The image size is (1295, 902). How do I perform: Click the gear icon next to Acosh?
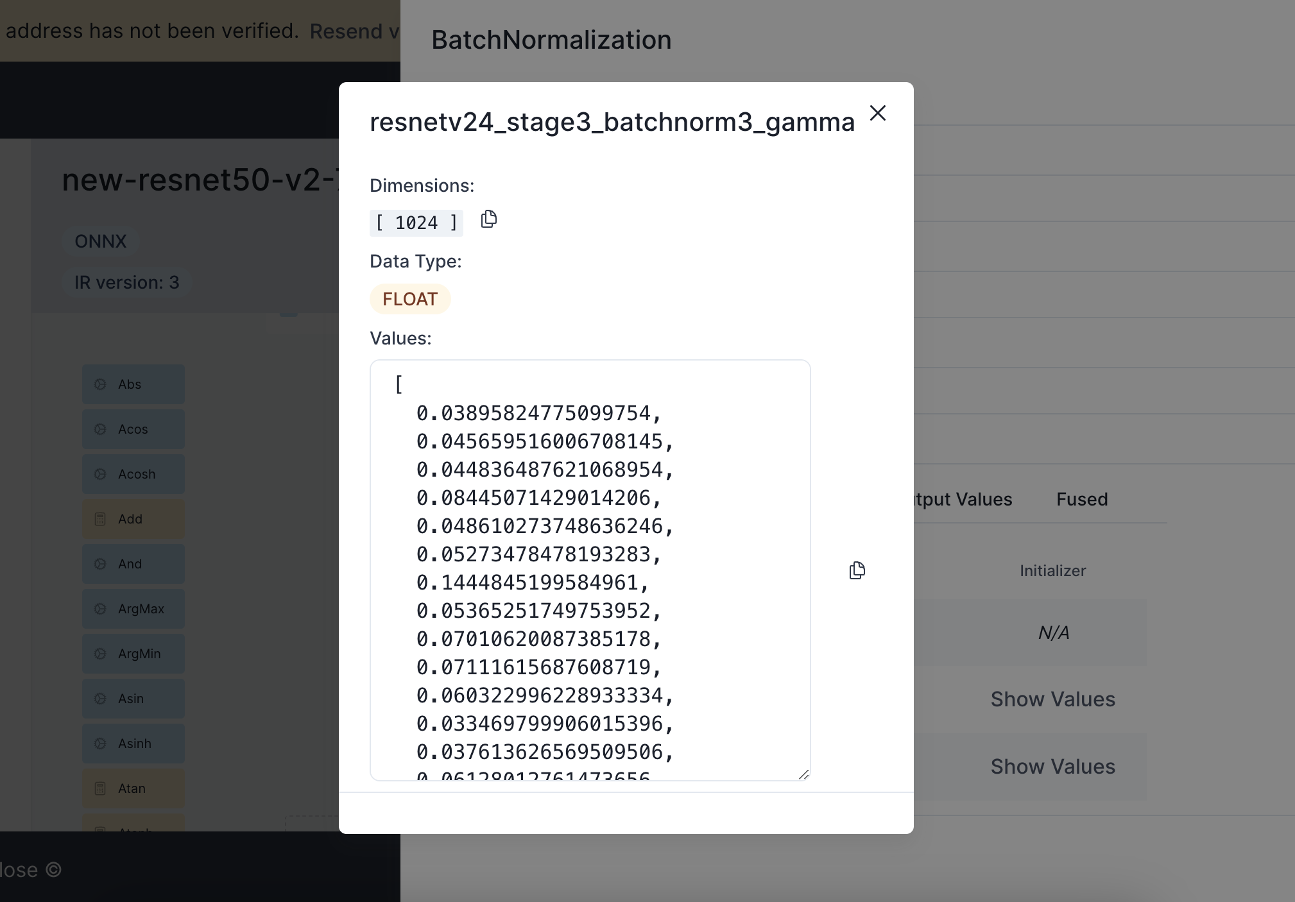100,473
